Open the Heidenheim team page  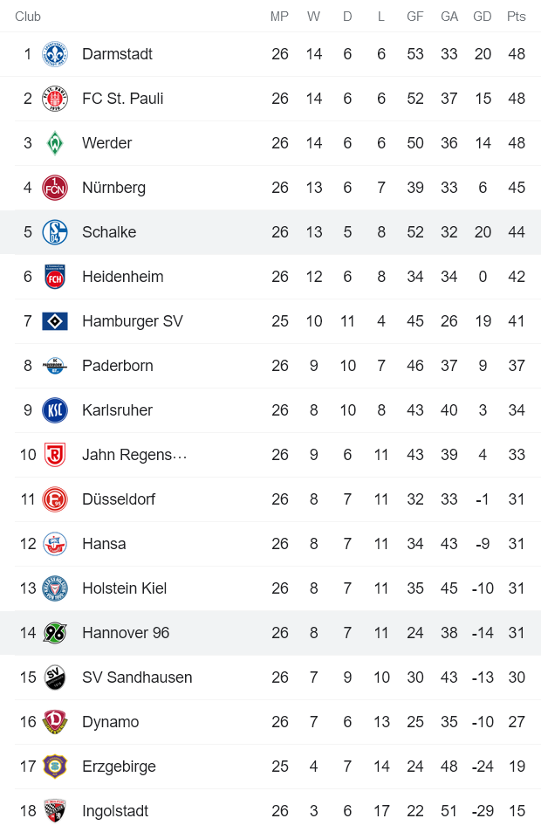[x=122, y=277]
